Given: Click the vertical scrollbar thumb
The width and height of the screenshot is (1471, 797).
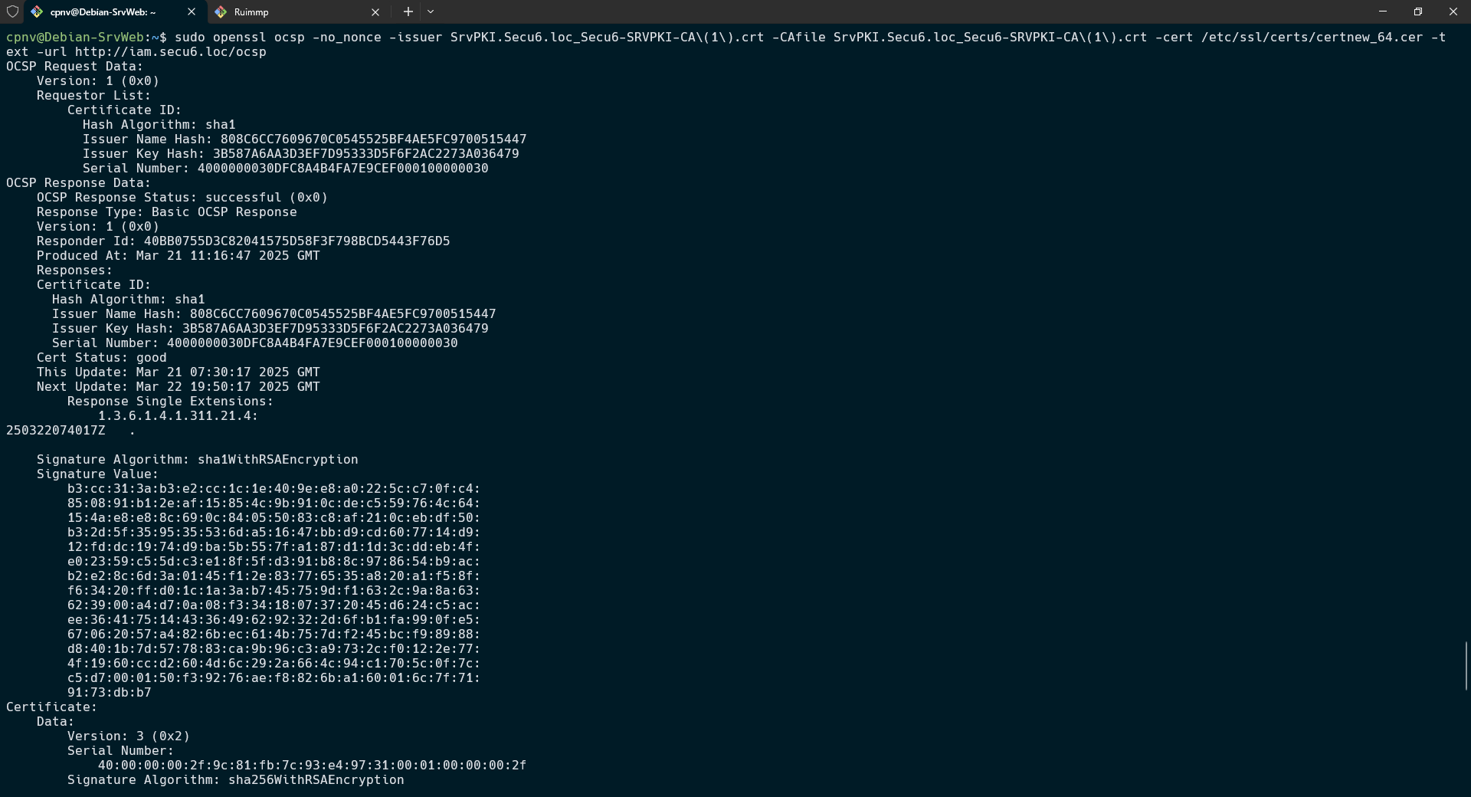Looking at the screenshot, I should point(1466,665).
